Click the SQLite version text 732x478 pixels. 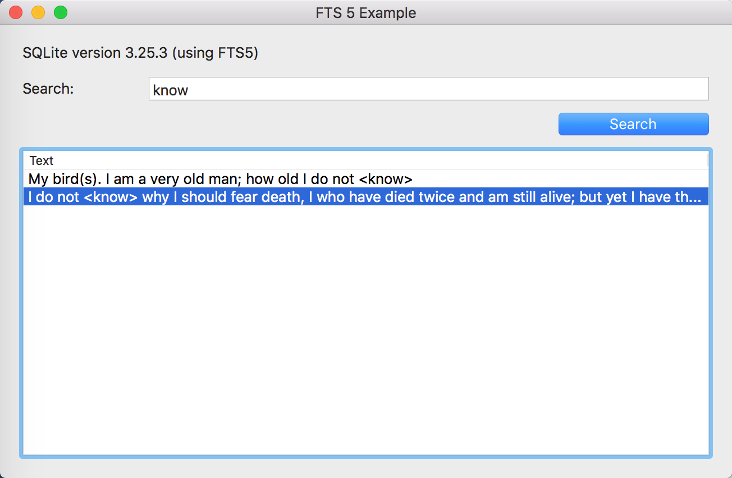pos(139,52)
